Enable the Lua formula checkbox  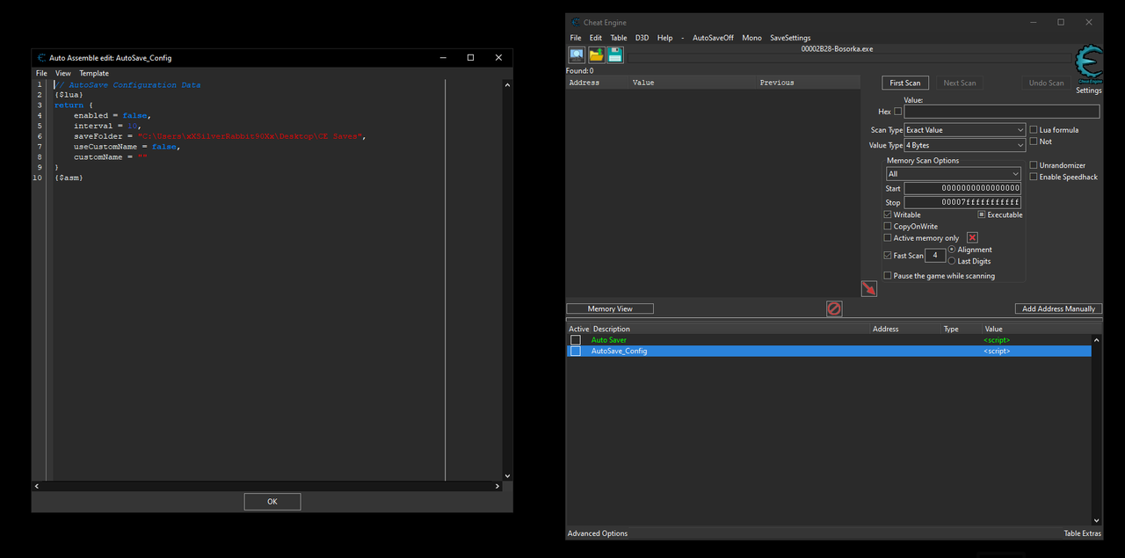click(1034, 130)
